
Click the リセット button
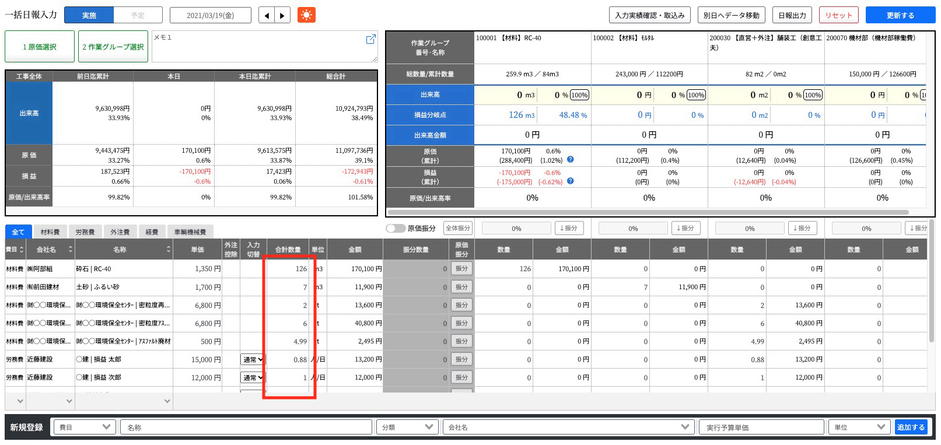click(838, 15)
